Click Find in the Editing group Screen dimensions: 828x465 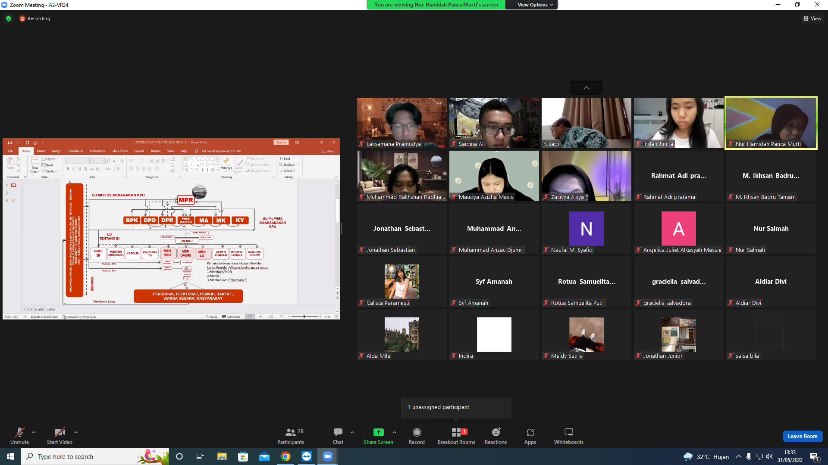coord(285,159)
